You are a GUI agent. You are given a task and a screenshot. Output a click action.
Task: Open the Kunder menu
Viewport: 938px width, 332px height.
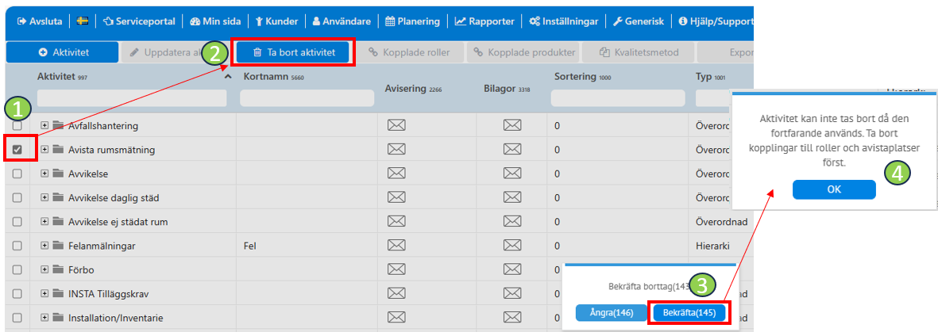(x=276, y=21)
